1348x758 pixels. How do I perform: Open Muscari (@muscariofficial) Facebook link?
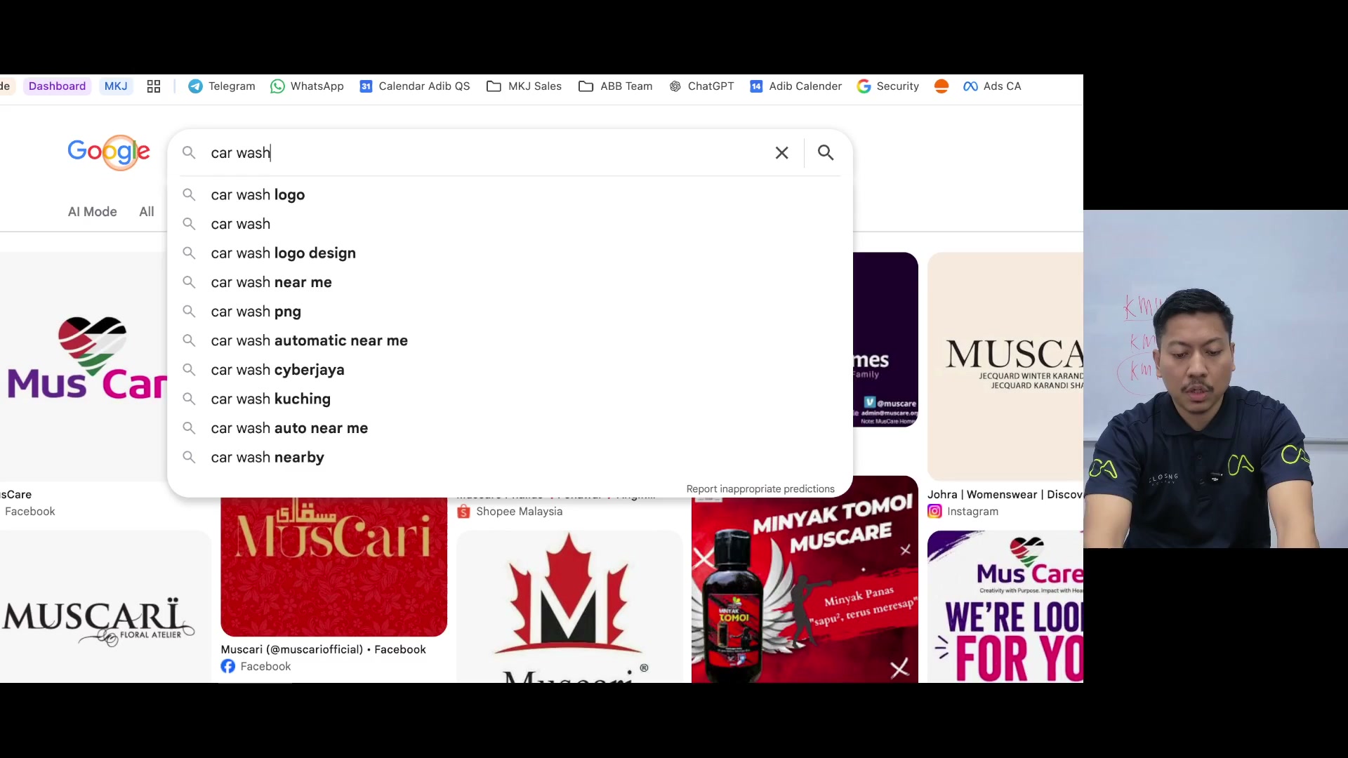[x=323, y=650]
